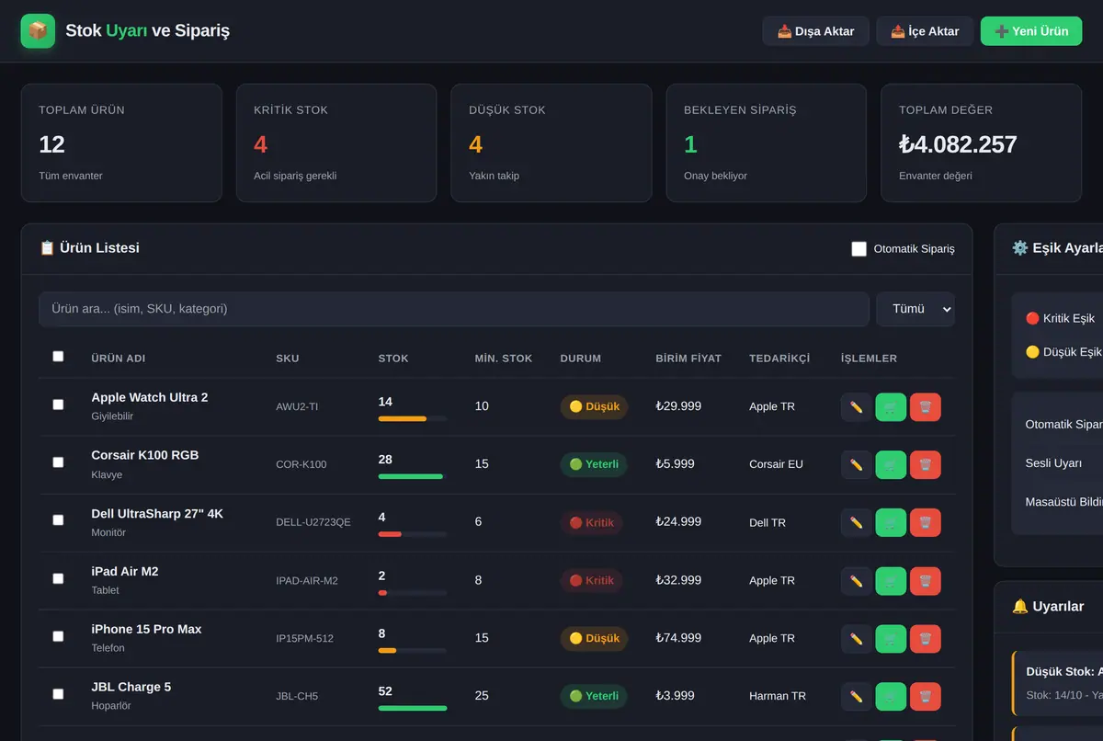Delete the Dell UltraSharp 27" 4K row
This screenshot has width=1103, height=741.
coord(926,522)
